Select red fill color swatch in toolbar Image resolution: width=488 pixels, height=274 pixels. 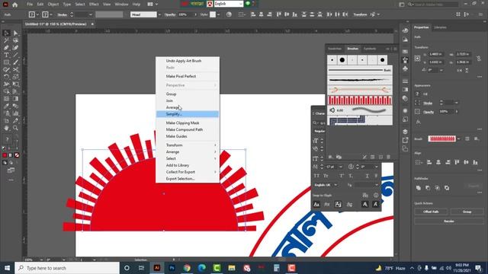(5, 155)
